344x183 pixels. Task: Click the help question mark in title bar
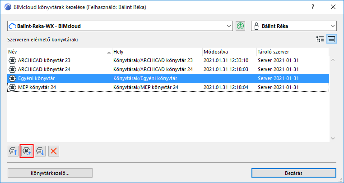[x=313, y=7]
